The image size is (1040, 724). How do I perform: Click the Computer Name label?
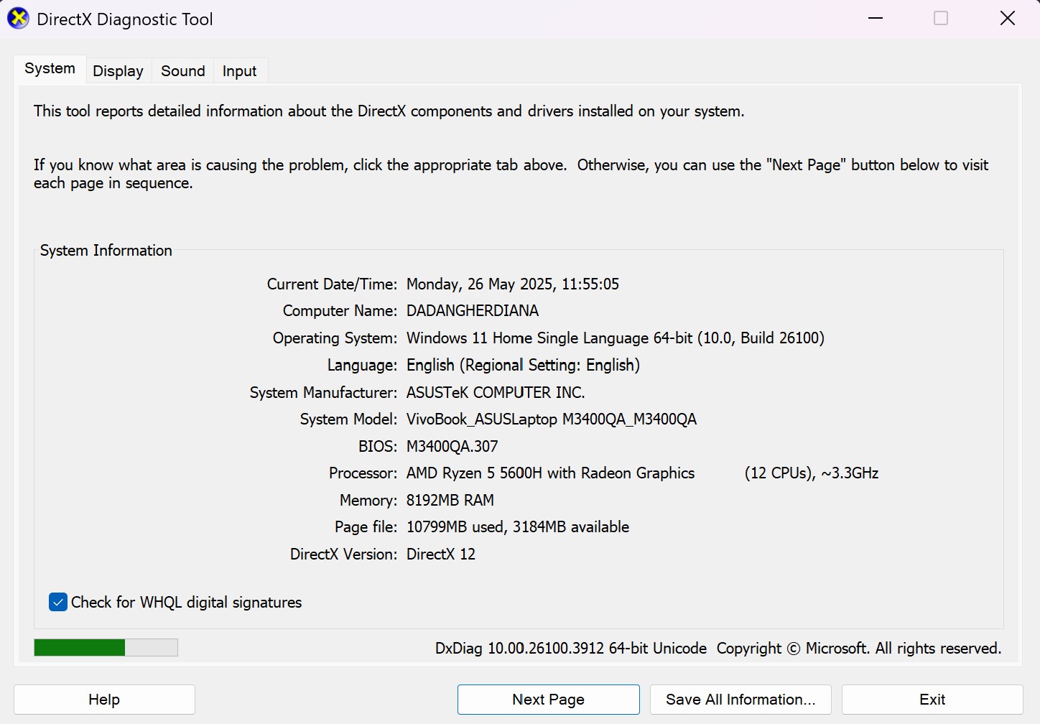(340, 311)
